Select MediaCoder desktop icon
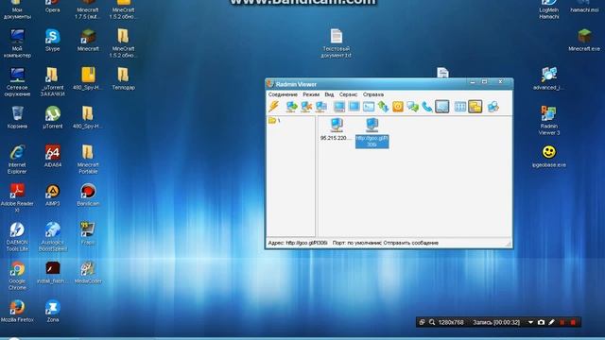 [88, 272]
